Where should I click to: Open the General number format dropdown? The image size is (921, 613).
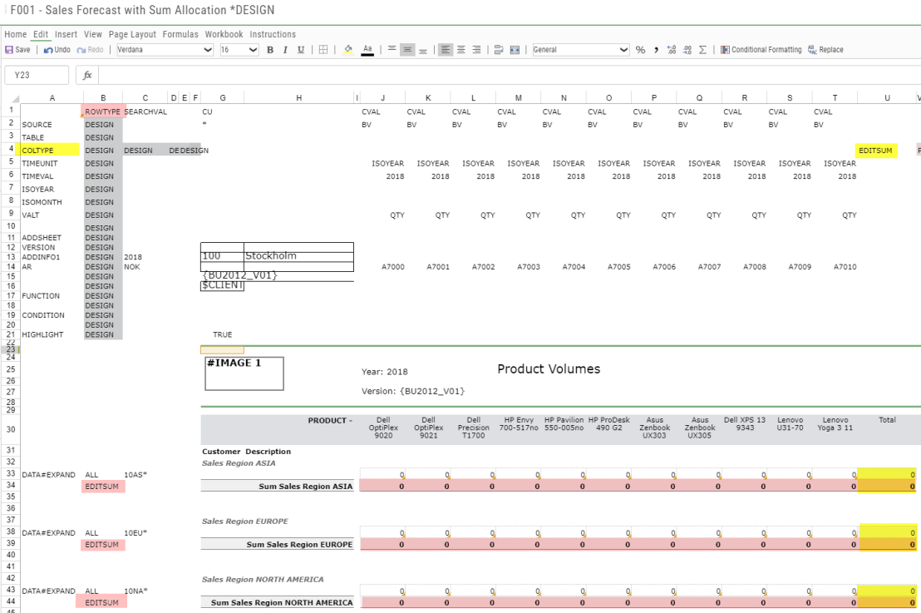581,50
